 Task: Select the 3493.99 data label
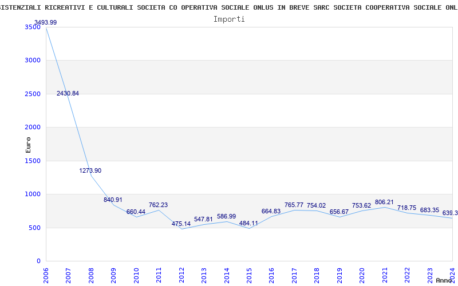[46, 22]
